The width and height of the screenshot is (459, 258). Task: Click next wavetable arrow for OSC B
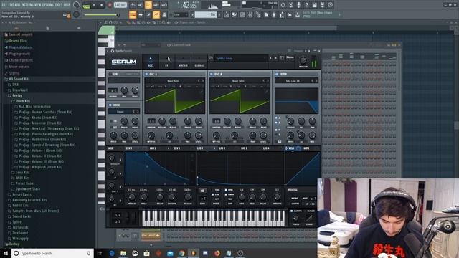268,81
